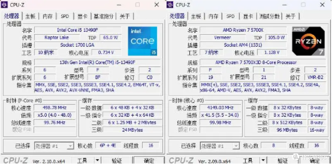The width and height of the screenshot is (332, 164).
Task: Click revision field C0
Action: click(149, 77)
